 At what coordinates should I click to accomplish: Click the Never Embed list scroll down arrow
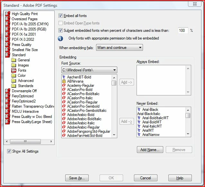(188, 134)
